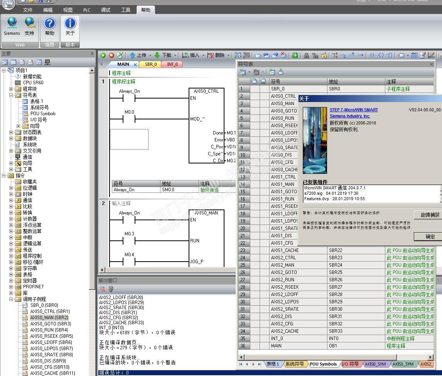Select AXIS0_GOTO (SBR3) in subroutine tree

pyautogui.click(x=50, y=324)
